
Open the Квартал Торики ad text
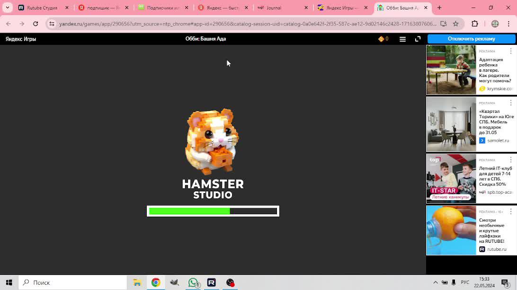point(496,122)
